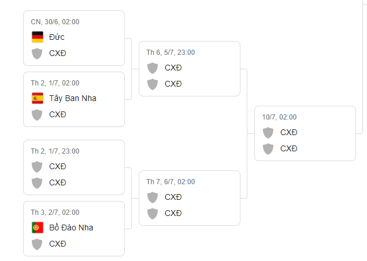This screenshot has width=367, height=261.
Task: Click the shield icon below Đức
Action: 37,54
